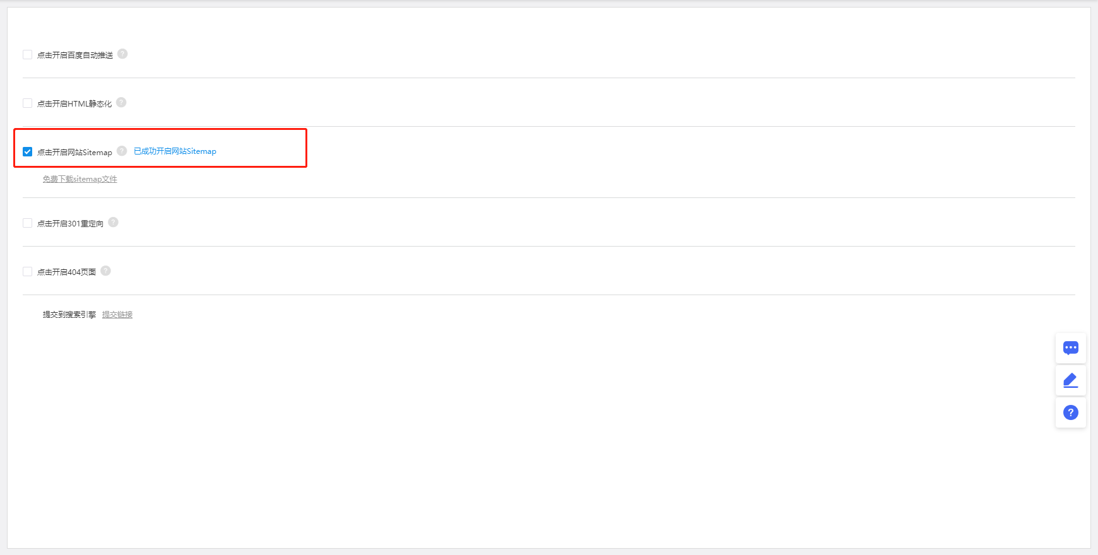
Task: Enable the 百度自动推送 checkbox
Action: 28,55
